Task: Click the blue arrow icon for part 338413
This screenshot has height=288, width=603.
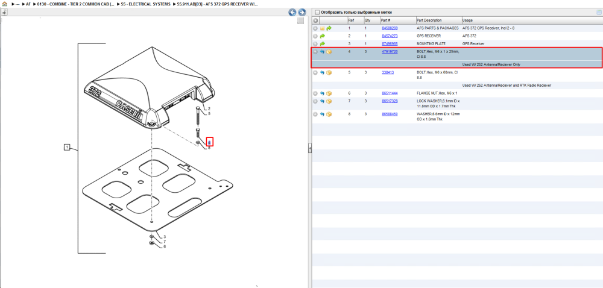Action: [x=322, y=72]
